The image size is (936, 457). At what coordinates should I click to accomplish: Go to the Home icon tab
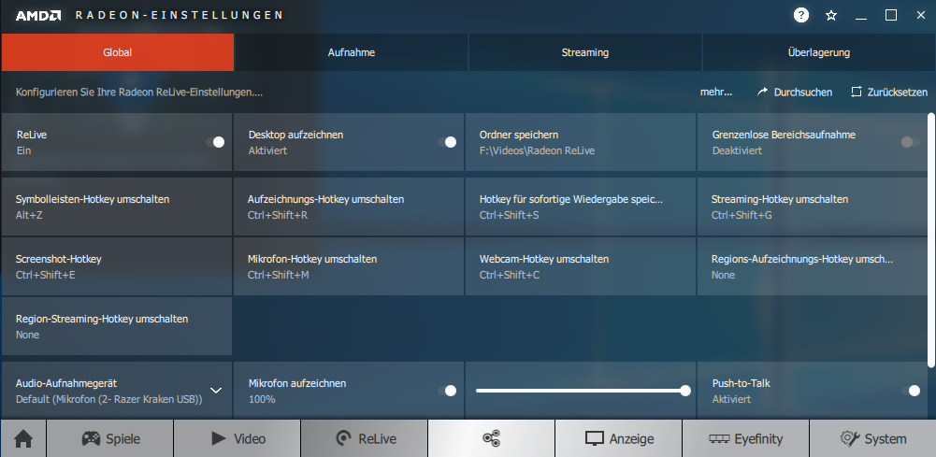23,439
